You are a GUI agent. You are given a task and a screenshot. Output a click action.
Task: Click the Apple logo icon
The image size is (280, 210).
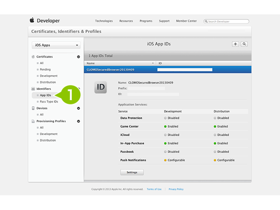coord(32,20)
